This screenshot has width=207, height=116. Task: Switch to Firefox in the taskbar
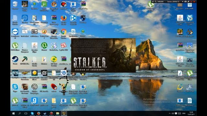[38, 113]
